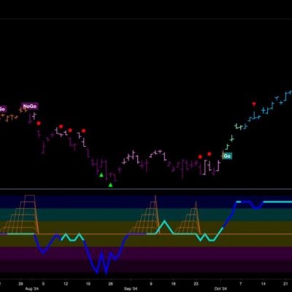Click the teal Go signal label
Screen dimensions: 292x292
pos(227,156)
